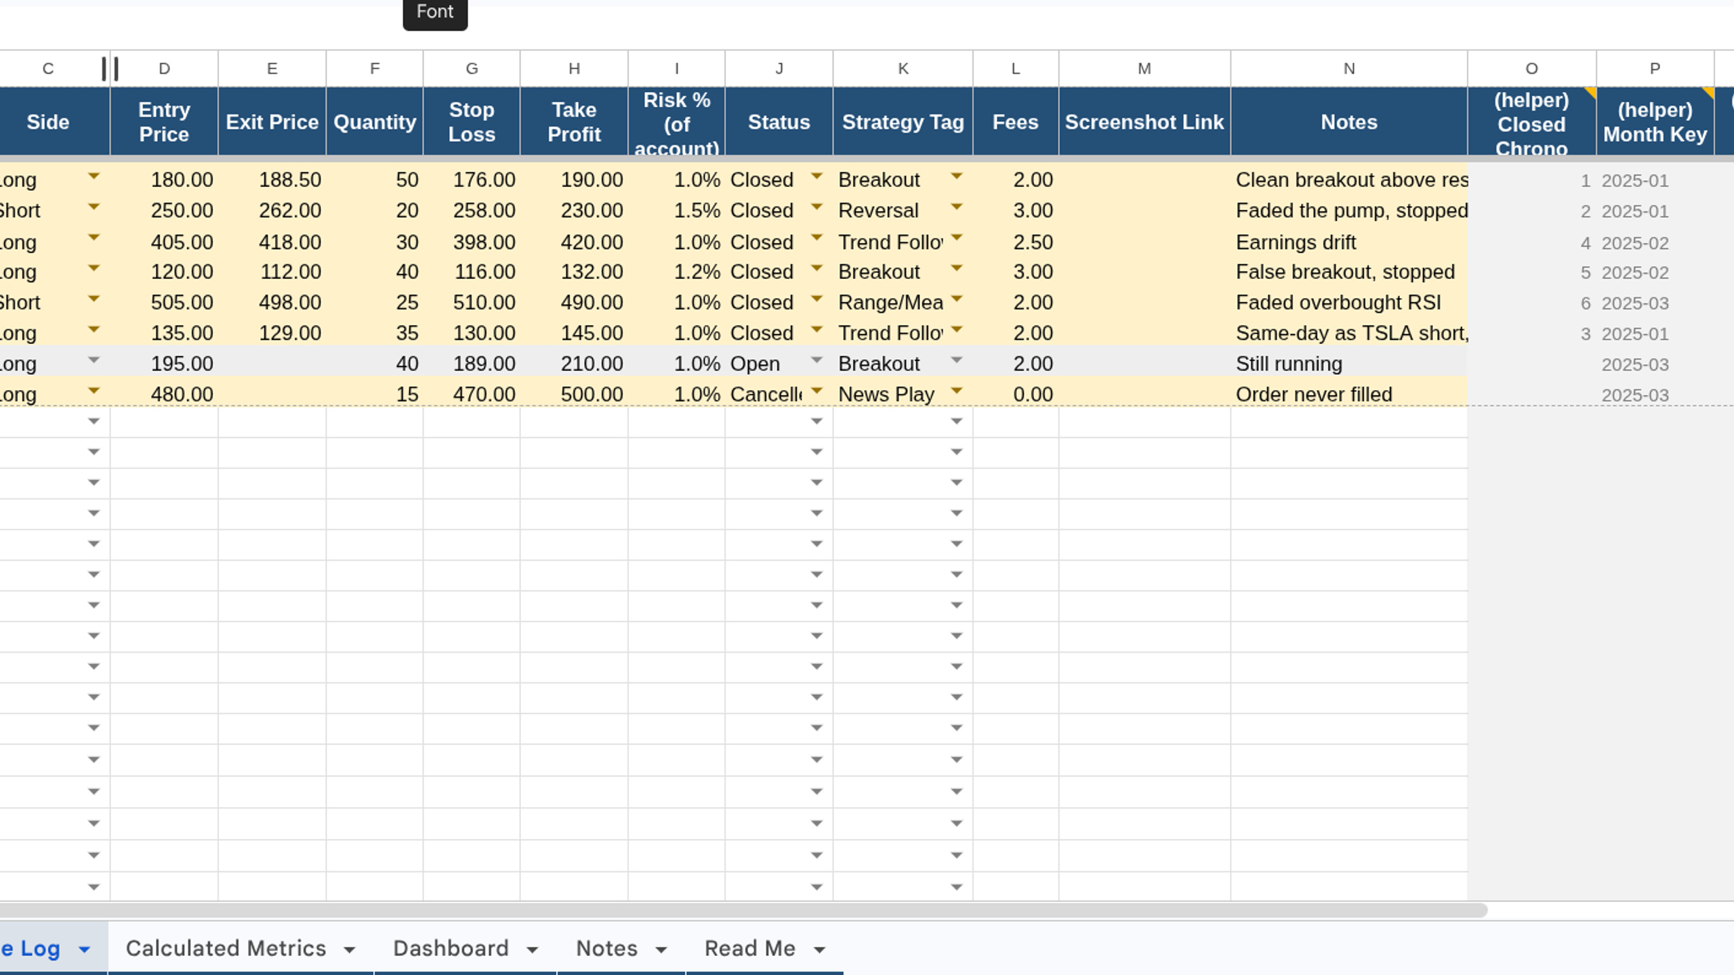Click the note indicator on Closed Chrono header
This screenshot has height=975, width=1734.
[x=1590, y=93]
